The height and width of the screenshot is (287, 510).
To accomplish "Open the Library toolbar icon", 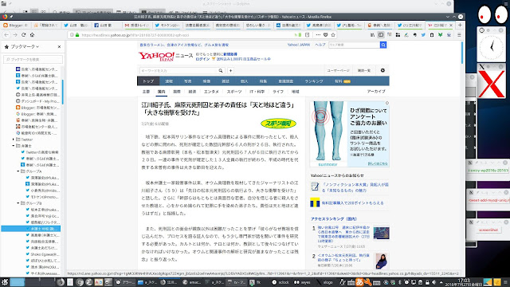I will click(x=372, y=35).
